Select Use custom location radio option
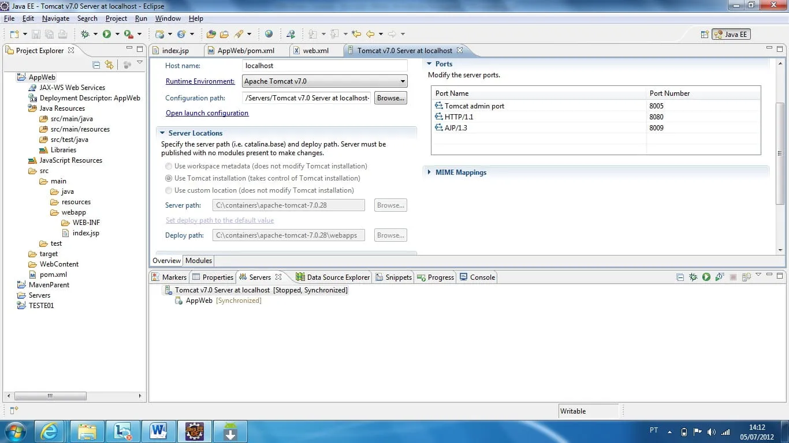This screenshot has width=789, height=443. click(x=169, y=190)
